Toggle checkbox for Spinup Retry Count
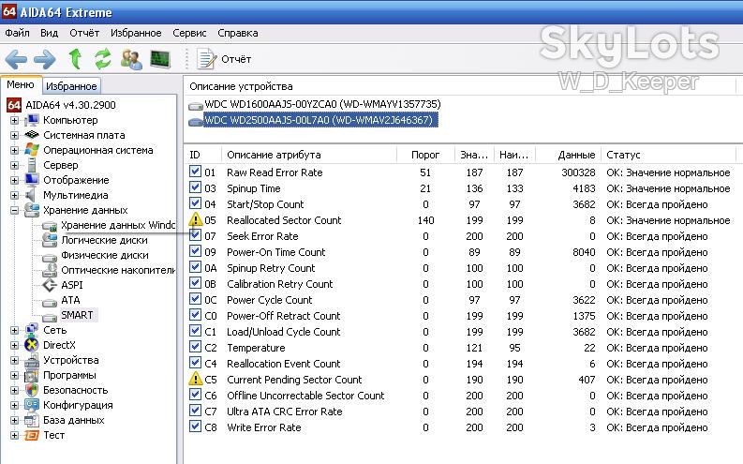743x464 pixels. 195,267
